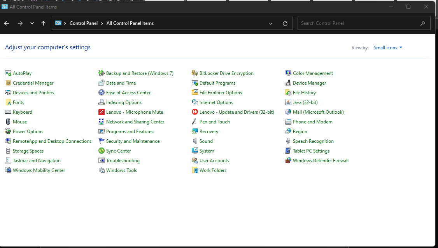Open the recent locations dropdown arrow
Image resolution: width=438 pixels, height=248 pixels.
point(32,23)
